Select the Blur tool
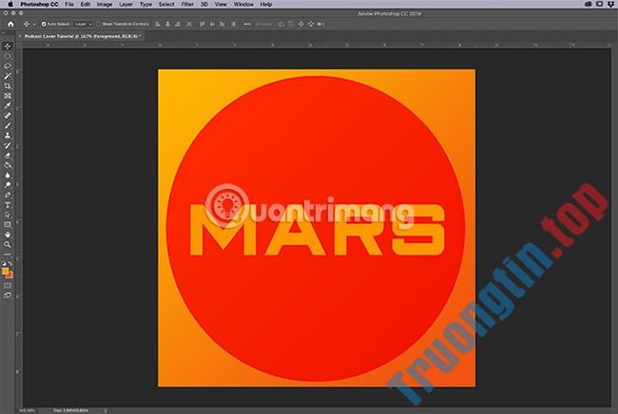This screenshot has height=414, width=618. pyautogui.click(x=8, y=175)
